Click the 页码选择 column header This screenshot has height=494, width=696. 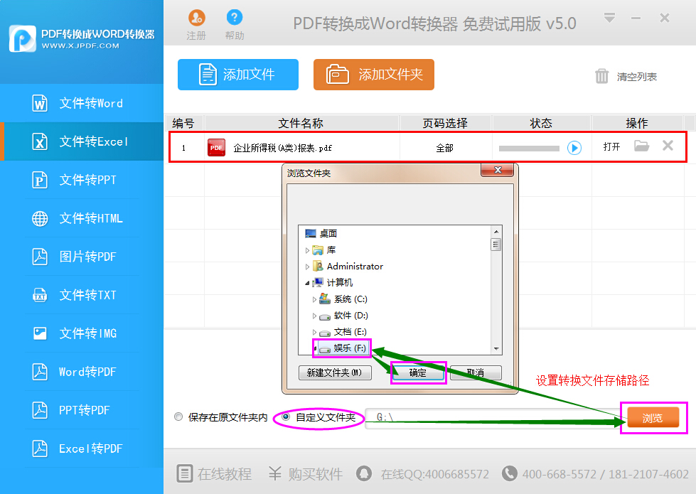(x=445, y=123)
